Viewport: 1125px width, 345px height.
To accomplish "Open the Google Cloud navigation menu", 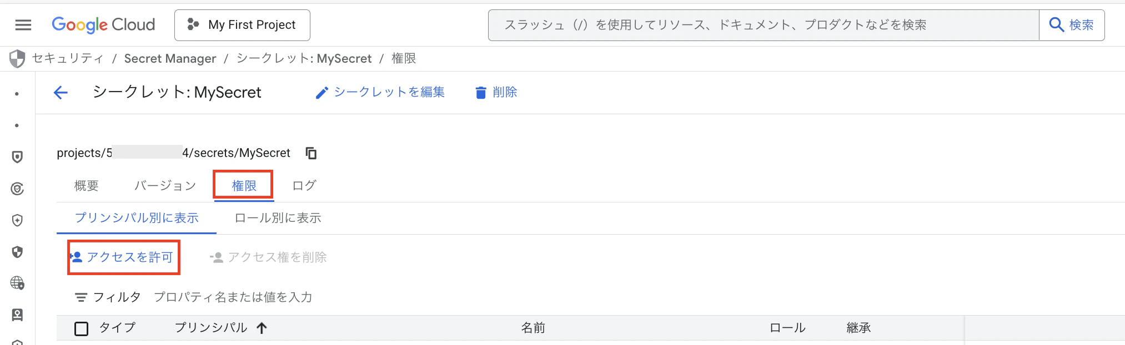I will tap(22, 24).
